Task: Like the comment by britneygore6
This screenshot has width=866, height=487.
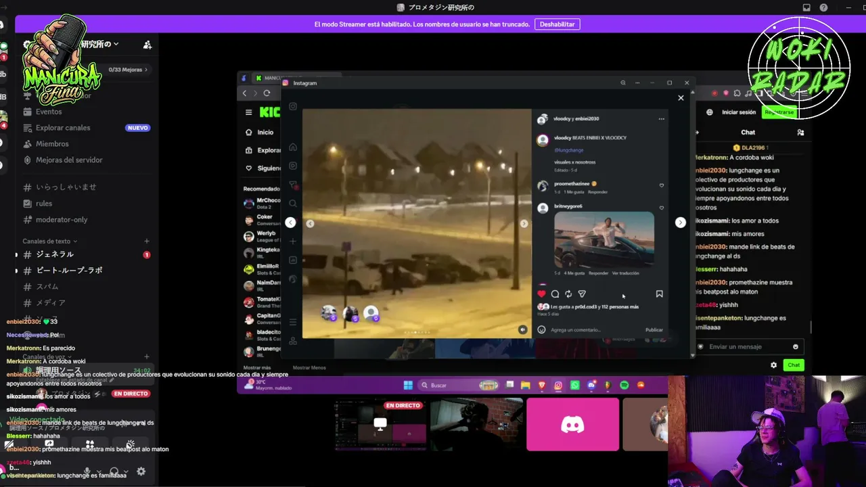Action: click(x=661, y=208)
